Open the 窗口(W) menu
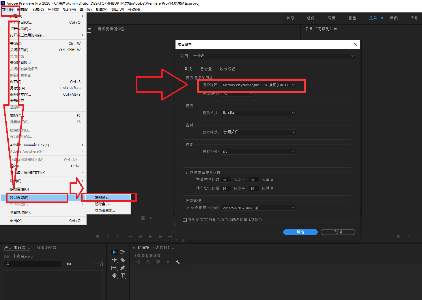This screenshot has width=422, height=300. tap(118, 10)
